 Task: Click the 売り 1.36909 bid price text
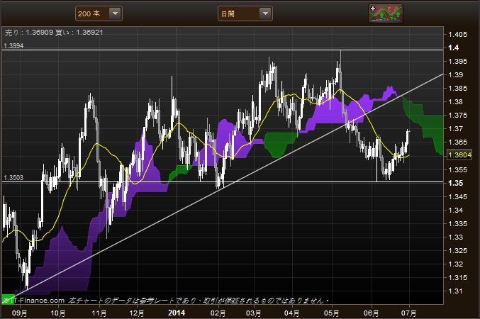(29, 33)
